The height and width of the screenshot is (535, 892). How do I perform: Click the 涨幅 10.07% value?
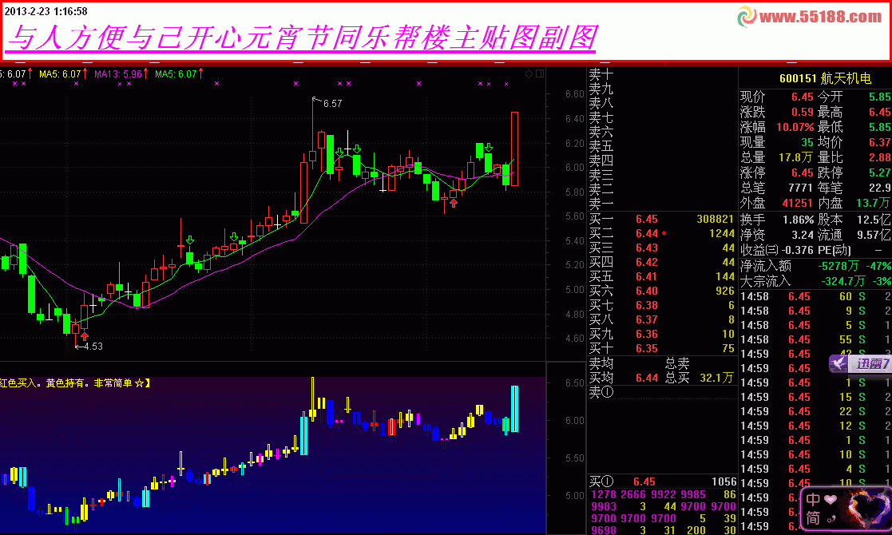pos(795,127)
